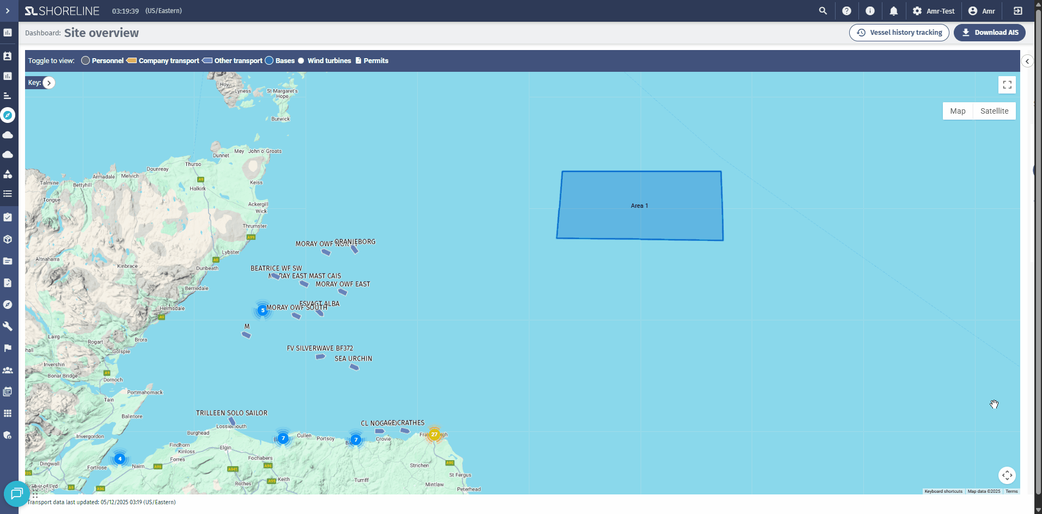
Task: Click the info circle icon in header
Action: click(x=870, y=11)
